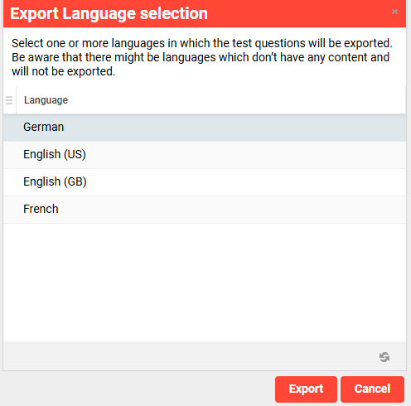Click the circular arrows icon in footer
Image resolution: width=411 pixels, height=406 pixels.
click(x=384, y=357)
